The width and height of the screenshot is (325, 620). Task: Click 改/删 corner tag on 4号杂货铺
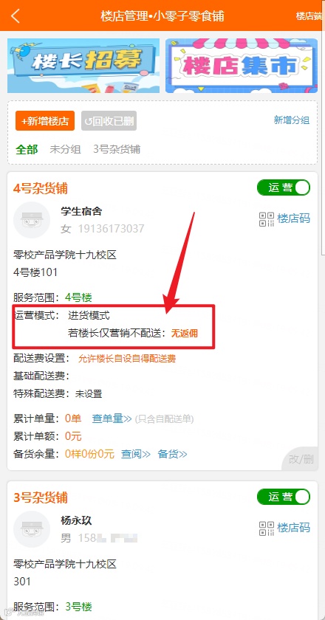pos(301,459)
